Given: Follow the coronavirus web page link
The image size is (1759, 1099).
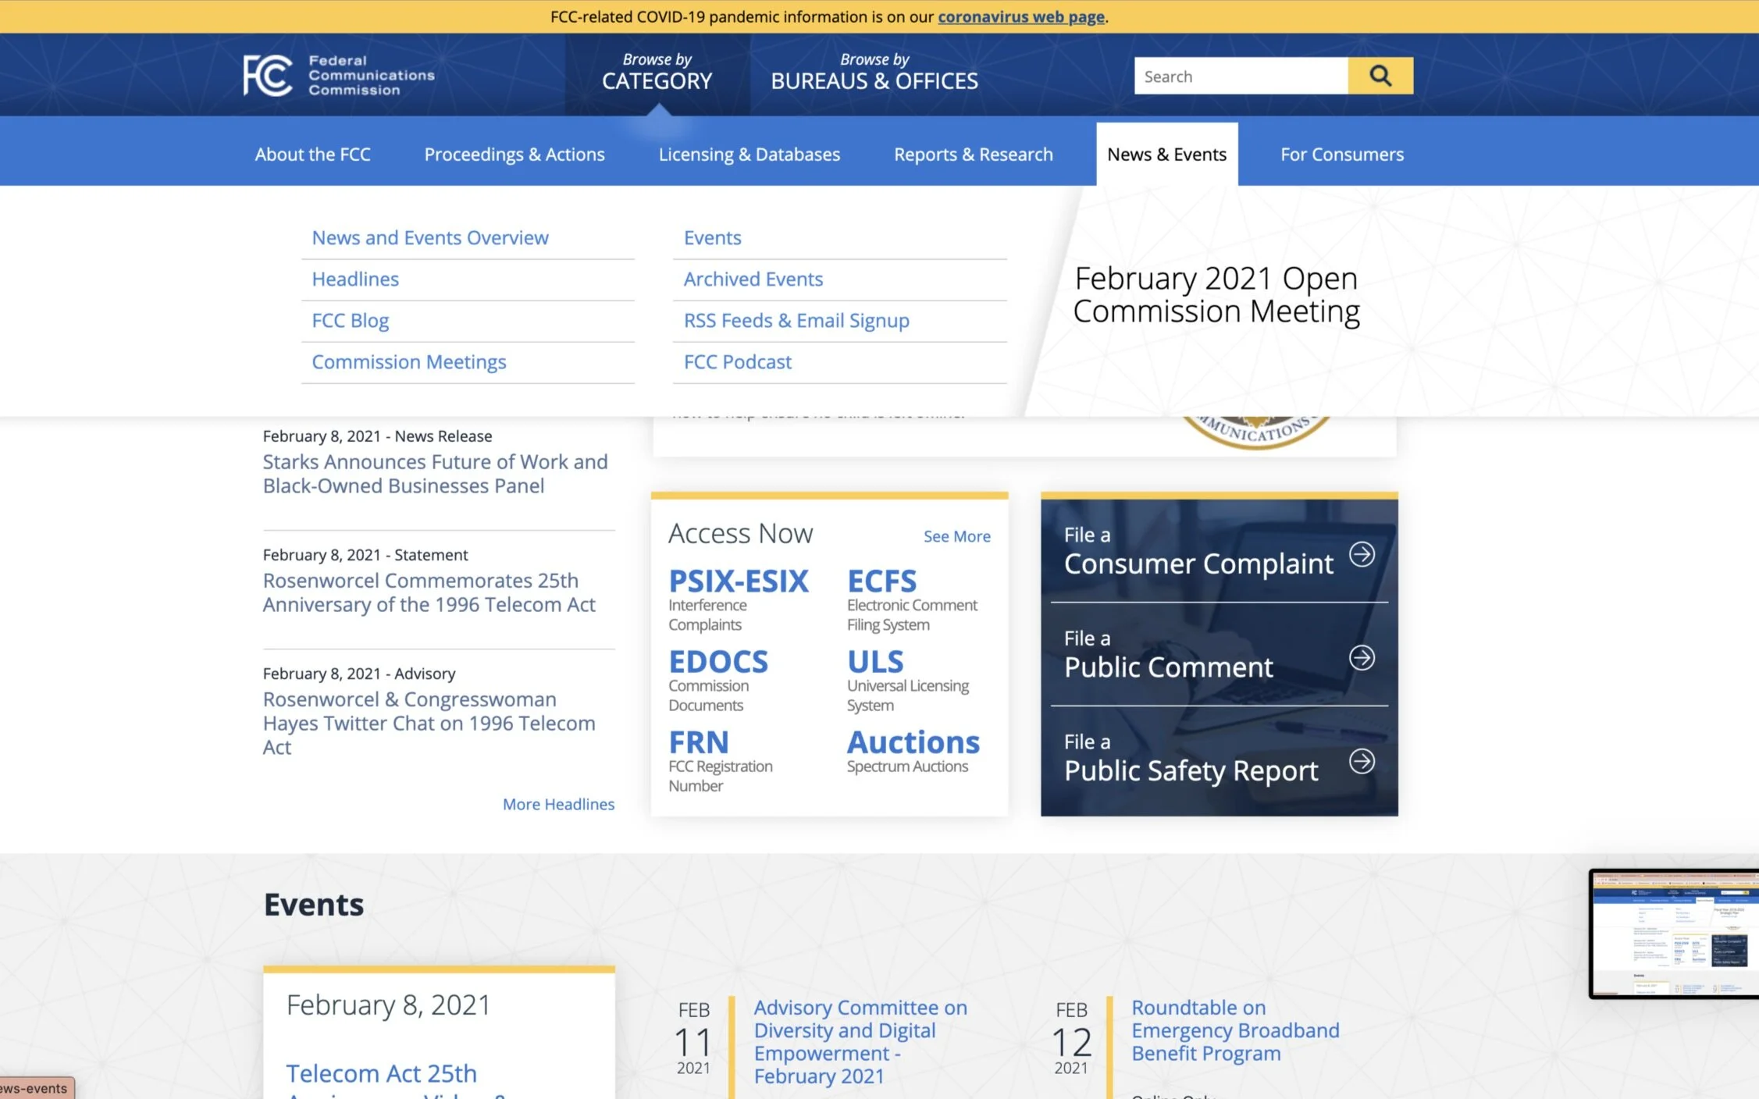Looking at the screenshot, I should pos(1020,16).
